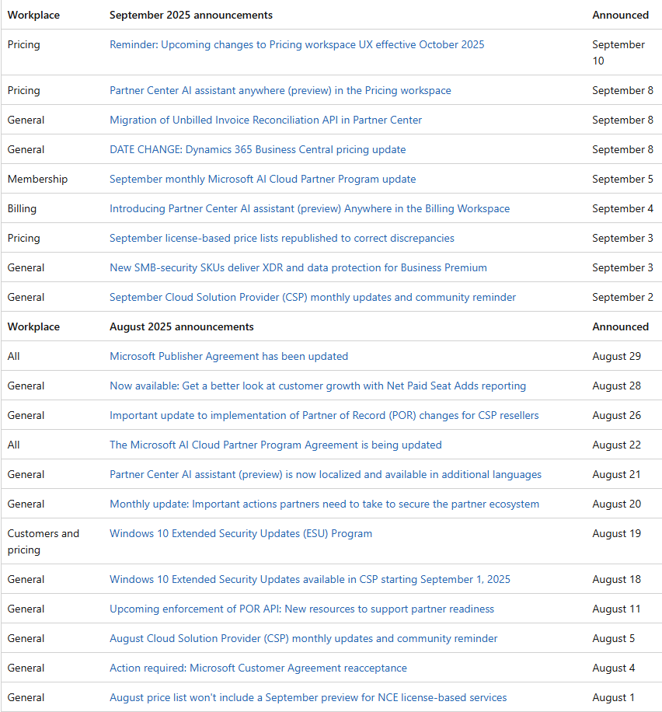
Task: Open September CSP monthly updates link
Action: [x=312, y=298]
